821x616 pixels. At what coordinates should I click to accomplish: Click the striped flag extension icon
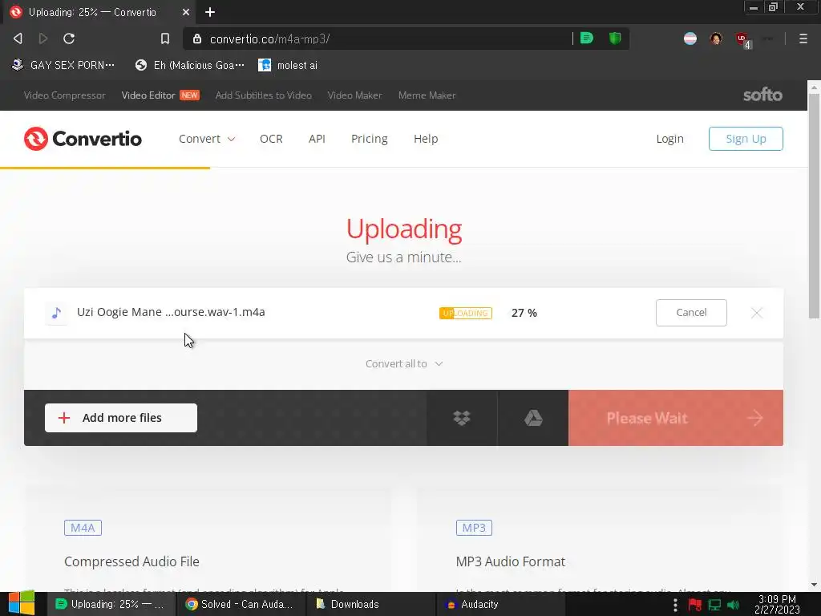click(690, 38)
